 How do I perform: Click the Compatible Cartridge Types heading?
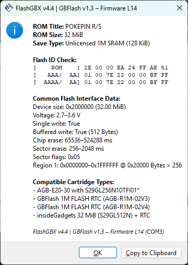74,182
